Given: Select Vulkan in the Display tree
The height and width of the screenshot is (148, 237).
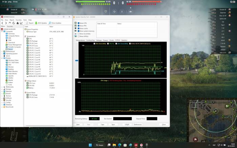Looking at the screenshot, I should [x=9, y=82].
